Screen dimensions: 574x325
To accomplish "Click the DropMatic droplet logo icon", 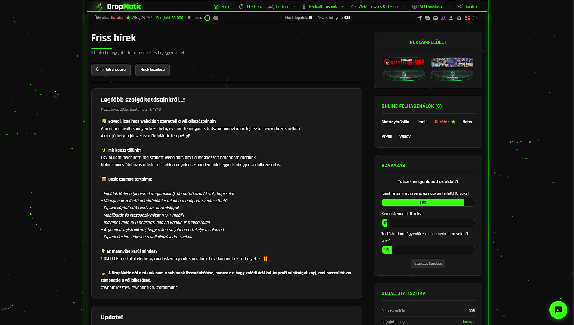I will point(99,6).
